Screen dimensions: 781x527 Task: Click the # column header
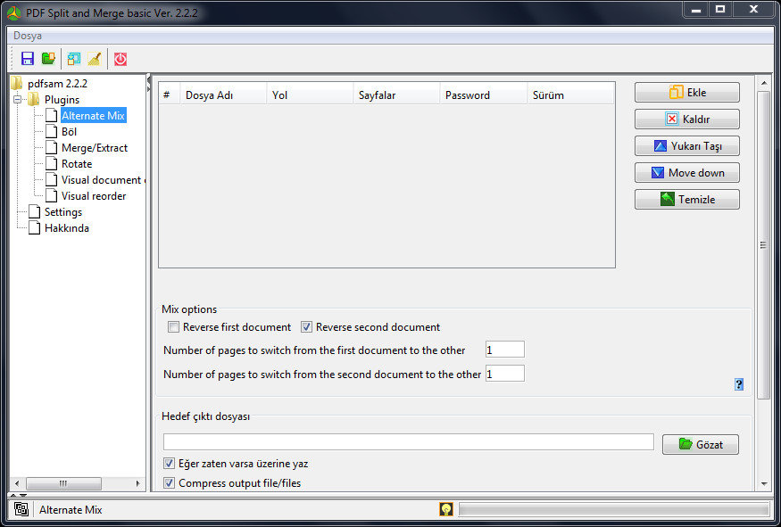click(170, 95)
